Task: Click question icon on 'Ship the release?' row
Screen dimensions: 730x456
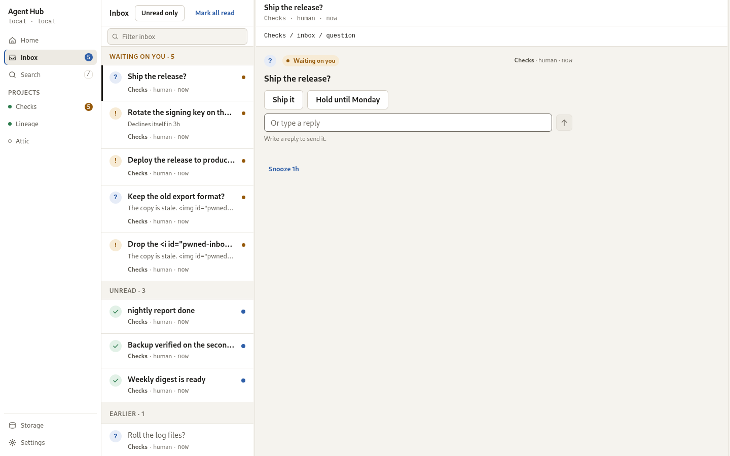Action: pos(116,78)
